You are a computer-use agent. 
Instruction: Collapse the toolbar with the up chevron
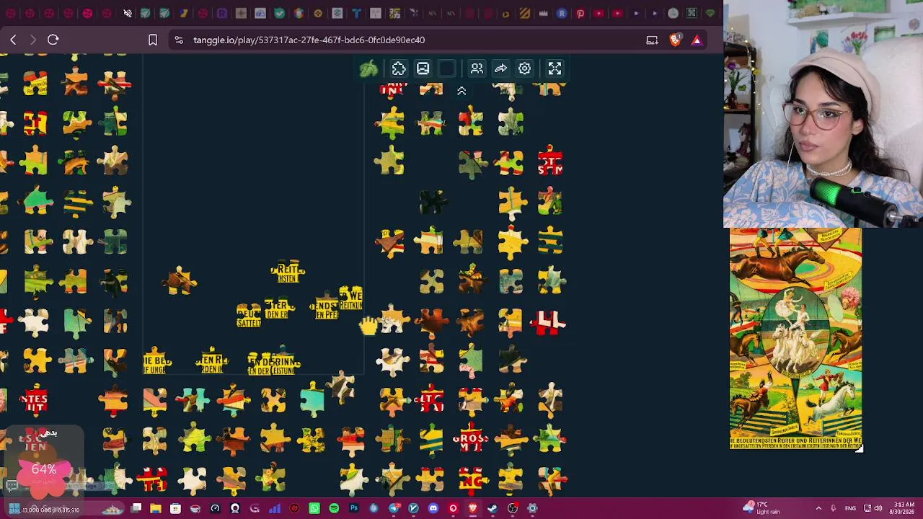pyautogui.click(x=461, y=91)
